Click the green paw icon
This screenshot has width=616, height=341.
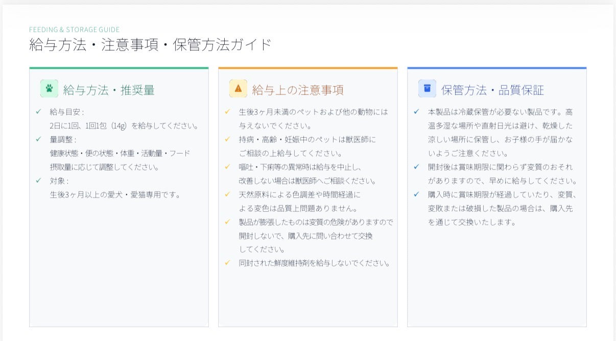[x=49, y=88]
